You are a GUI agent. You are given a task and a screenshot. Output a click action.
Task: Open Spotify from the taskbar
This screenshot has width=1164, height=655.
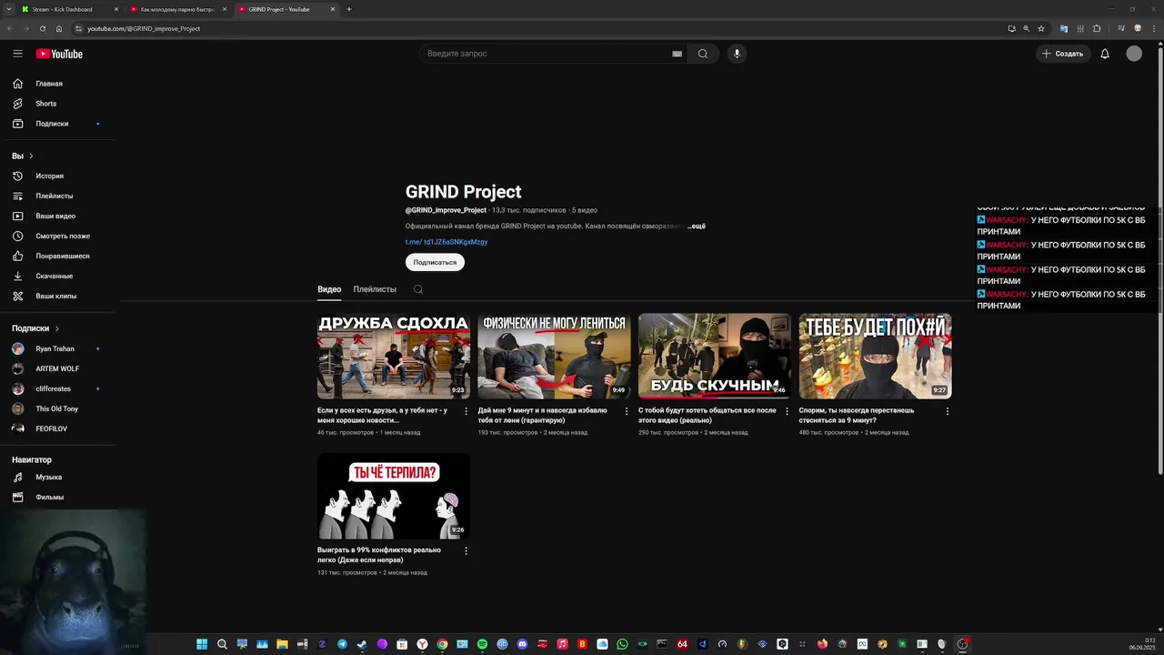[x=482, y=644]
